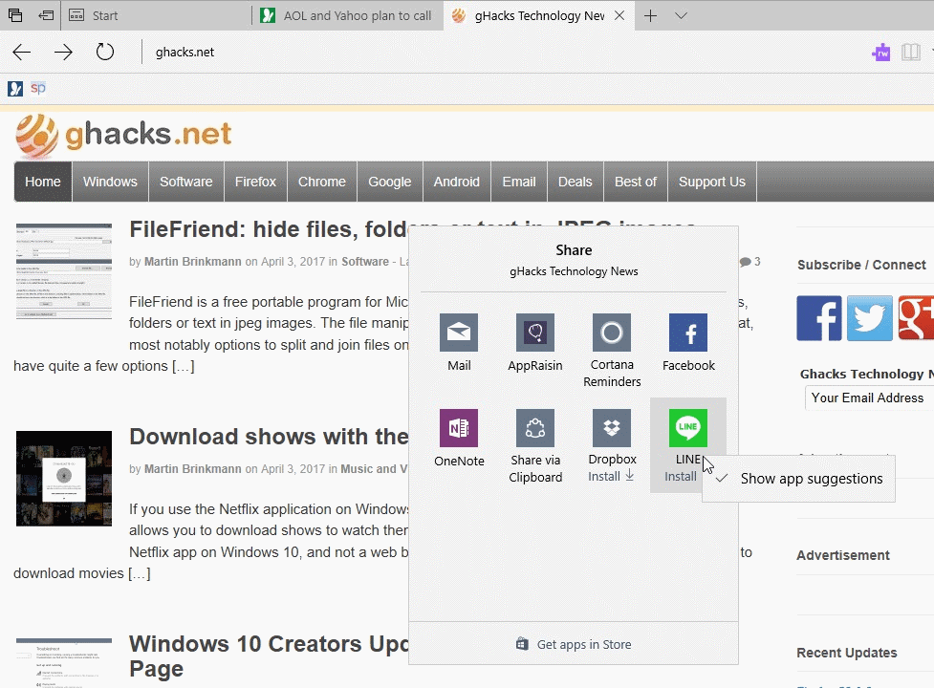Close the gHacks Technology News tab
The height and width of the screenshot is (688, 934).
click(x=619, y=15)
